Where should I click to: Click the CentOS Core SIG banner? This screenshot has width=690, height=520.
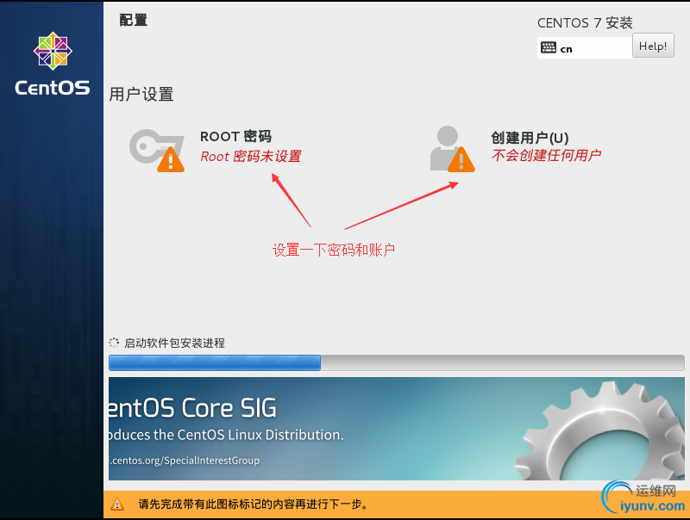pos(397,429)
